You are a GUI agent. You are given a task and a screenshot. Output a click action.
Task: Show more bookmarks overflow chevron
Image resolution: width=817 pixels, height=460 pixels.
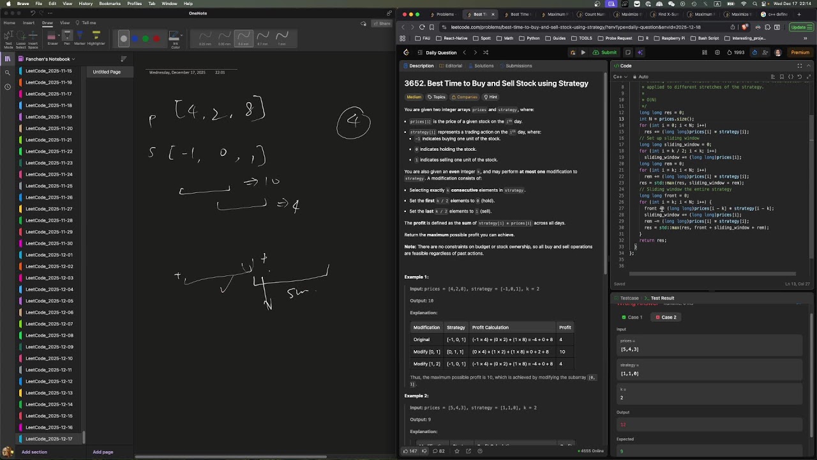pyautogui.click(x=805, y=38)
